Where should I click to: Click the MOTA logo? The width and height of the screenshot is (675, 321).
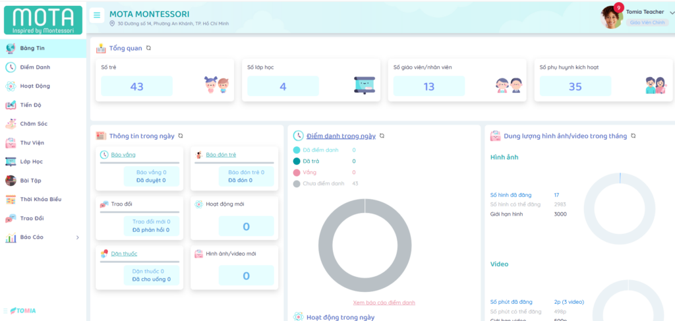point(43,20)
